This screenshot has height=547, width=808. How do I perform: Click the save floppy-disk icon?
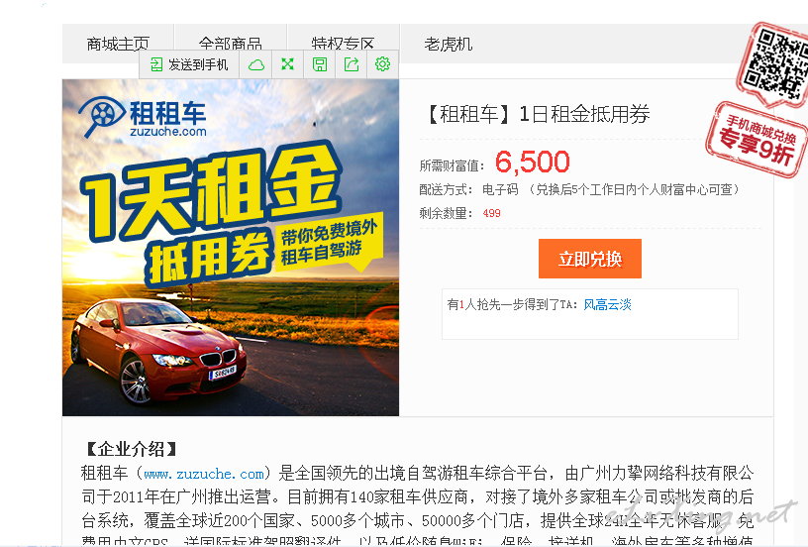coord(320,64)
